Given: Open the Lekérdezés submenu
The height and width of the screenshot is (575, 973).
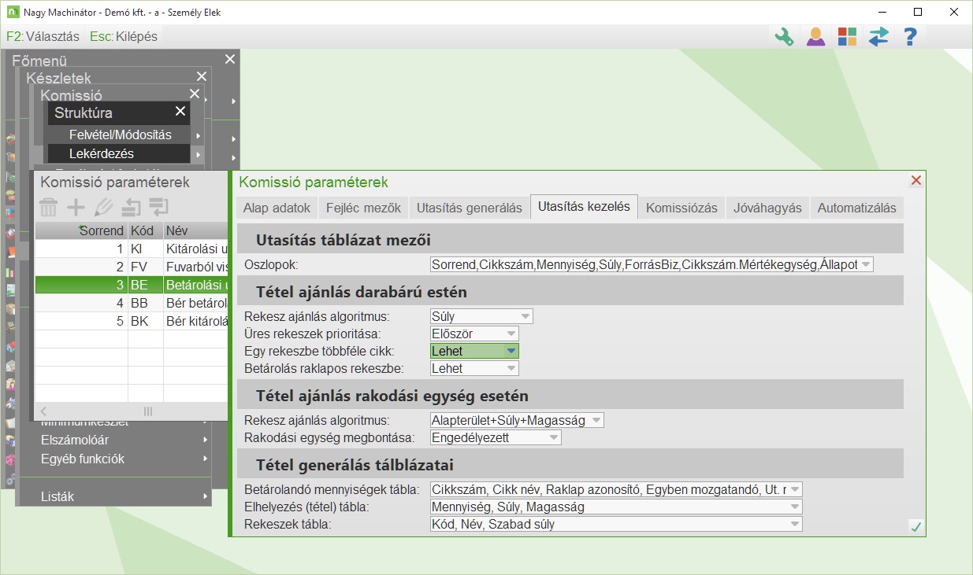Looking at the screenshot, I should point(120,153).
